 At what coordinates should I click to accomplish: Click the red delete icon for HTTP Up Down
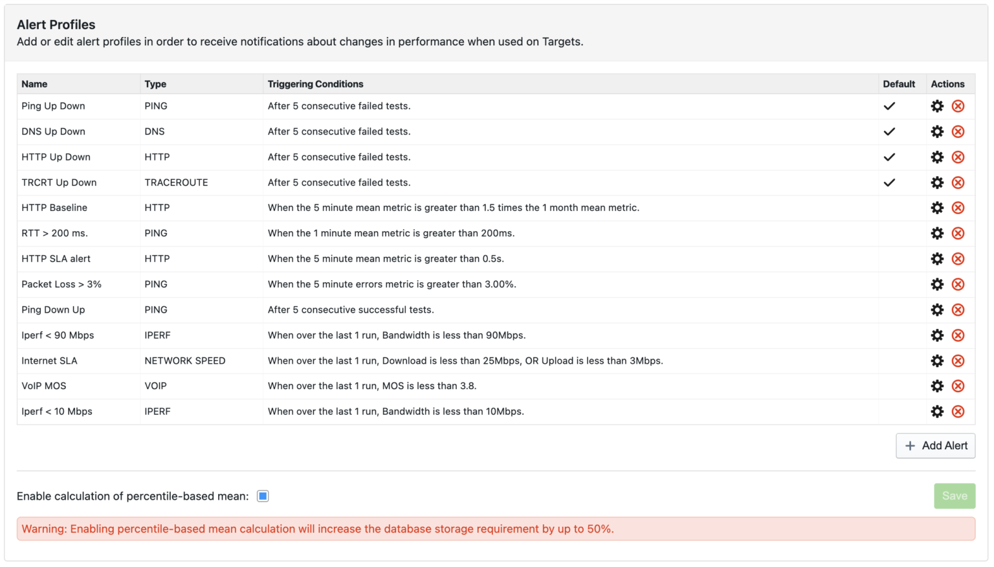click(x=958, y=157)
